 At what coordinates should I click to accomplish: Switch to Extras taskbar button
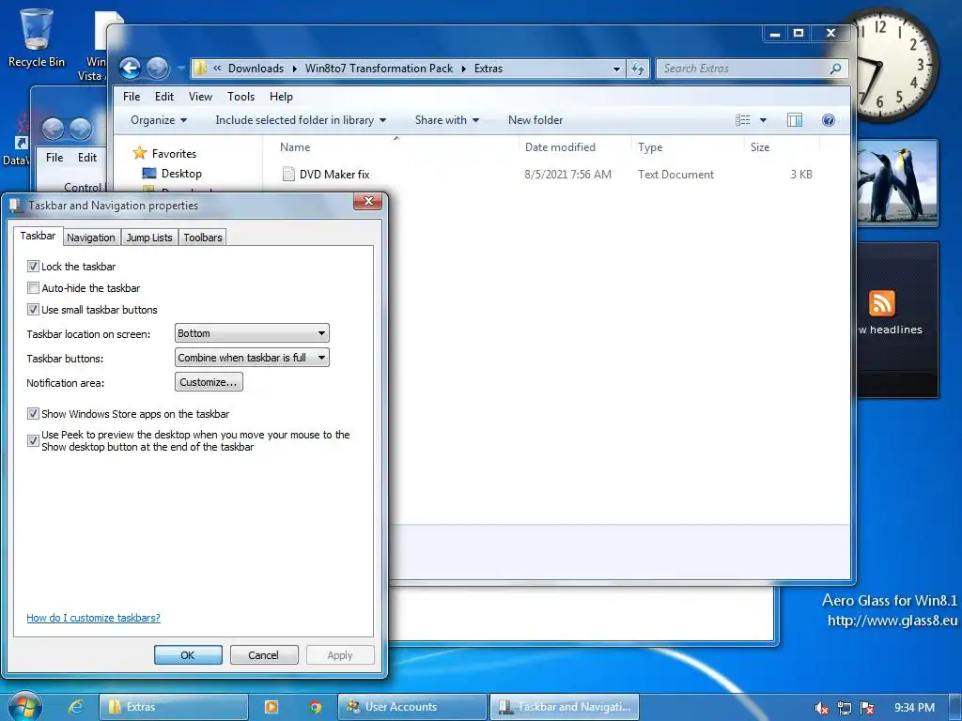pos(174,707)
